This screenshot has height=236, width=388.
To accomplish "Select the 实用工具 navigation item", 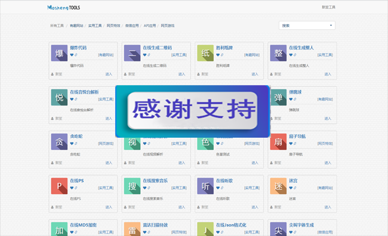I will click(95, 26).
